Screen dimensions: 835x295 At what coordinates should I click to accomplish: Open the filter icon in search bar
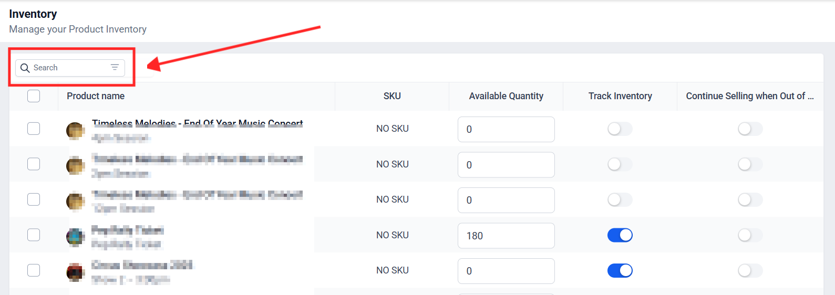point(115,68)
